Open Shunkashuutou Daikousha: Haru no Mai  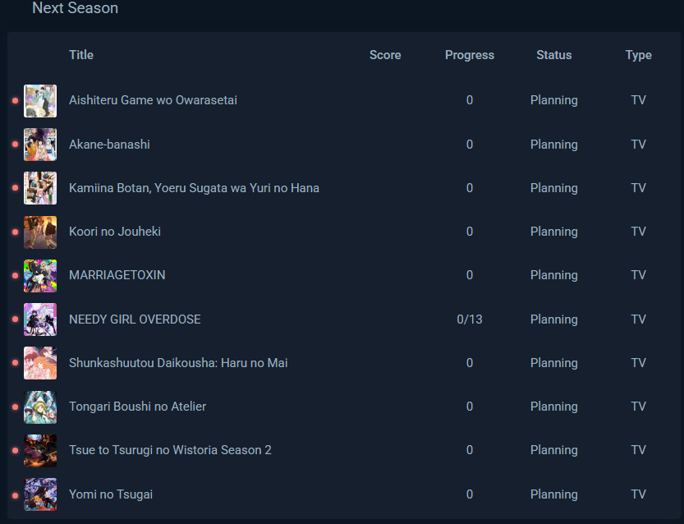point(178,363)
